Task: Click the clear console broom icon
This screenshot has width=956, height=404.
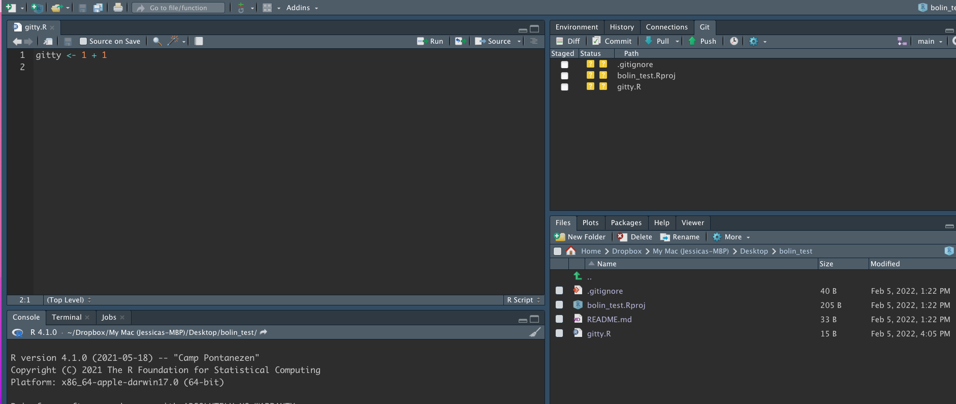Action: tap(535, 332)
